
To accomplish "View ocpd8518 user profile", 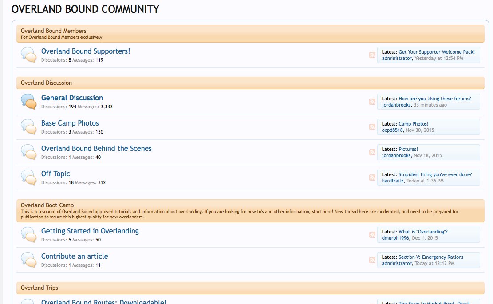I will click(392, 130).
